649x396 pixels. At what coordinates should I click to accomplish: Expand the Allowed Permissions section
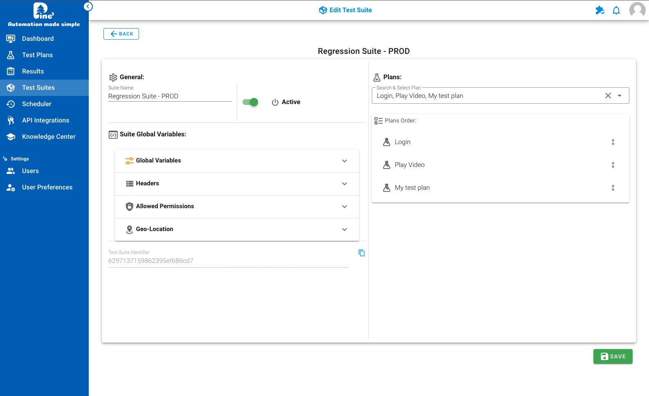coord(344,207)
